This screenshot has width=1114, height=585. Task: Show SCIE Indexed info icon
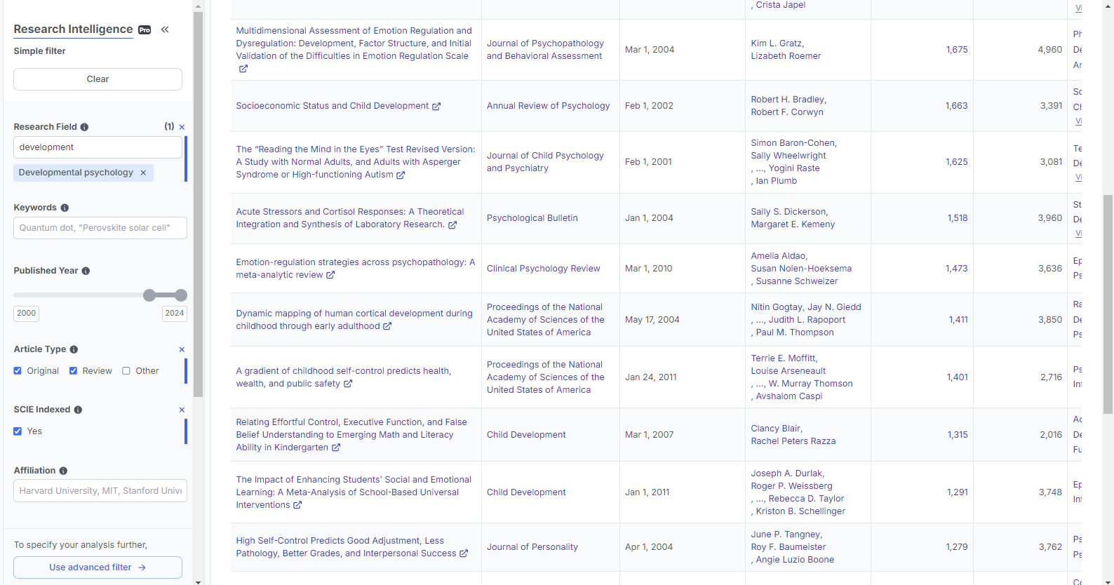[x=78, y=410]
